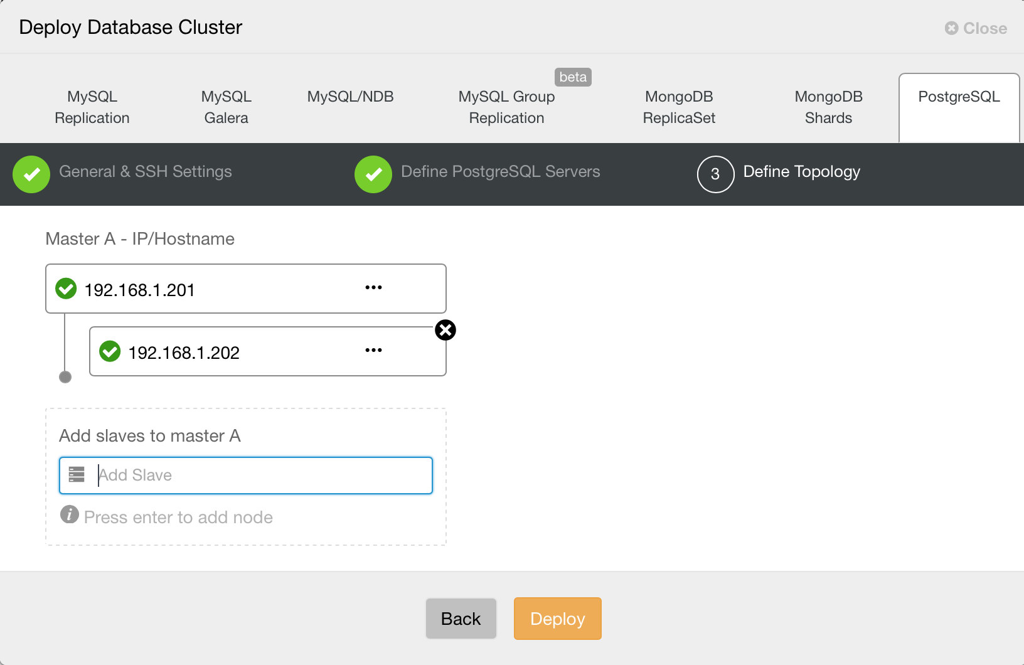Go to Define PostgreSQL Servers step
Image resolution: width=1024 pixels, height=665 pixels.
coord(501,172)
